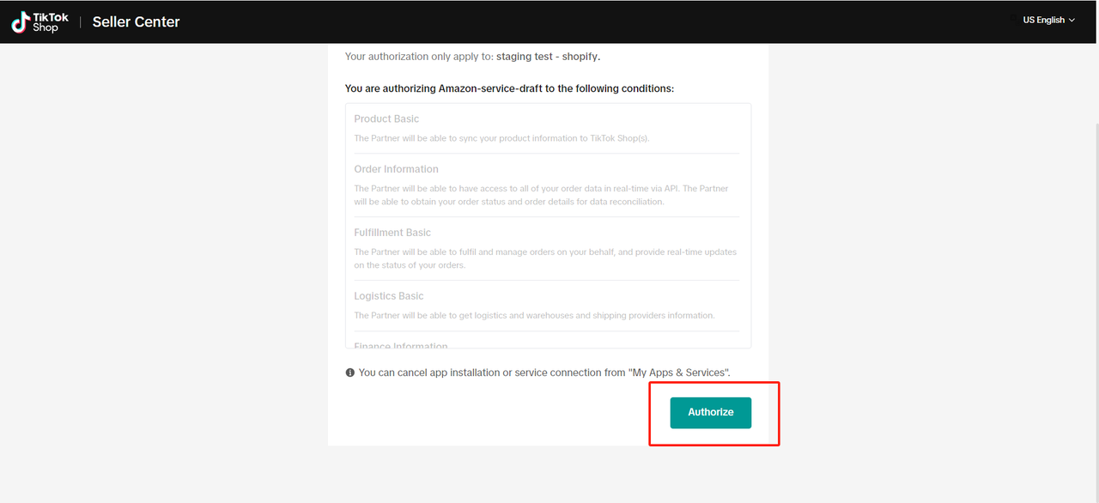Click the Fulfillment Basic description paragraph
This screenshot has height=503, width=1099.
click(545, 258)
